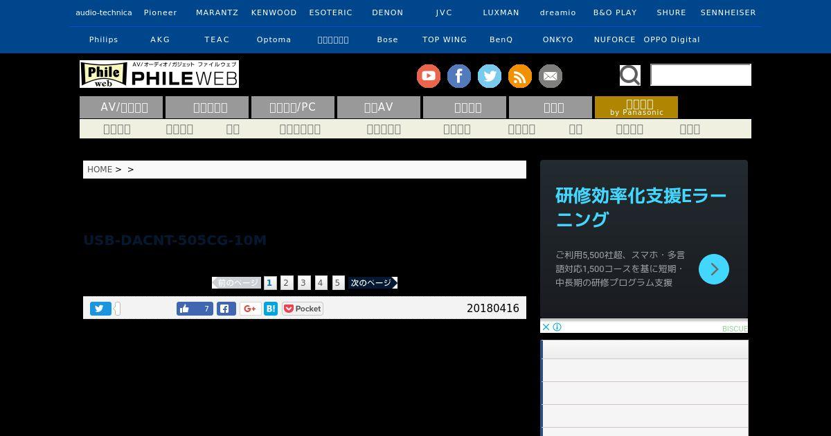This screenshot has width=831, height=436.
Task: Select the /PC main navigation tab
Action: (x=293, y=107)
